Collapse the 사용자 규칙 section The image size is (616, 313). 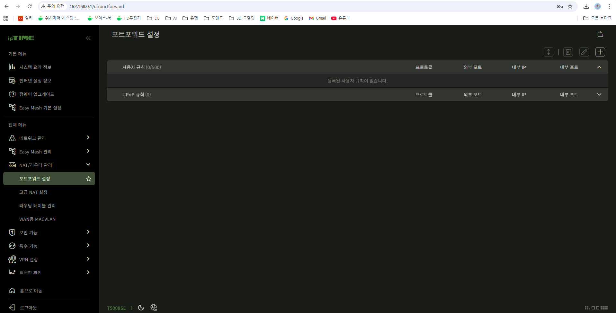point(599,67)
